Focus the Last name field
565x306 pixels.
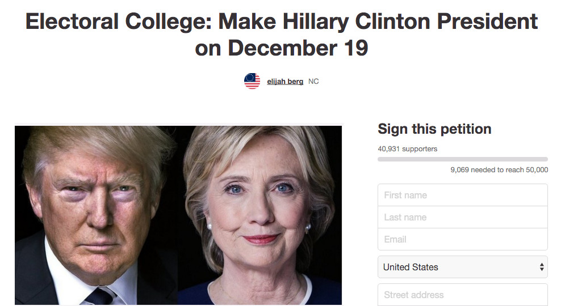point(462,217)
